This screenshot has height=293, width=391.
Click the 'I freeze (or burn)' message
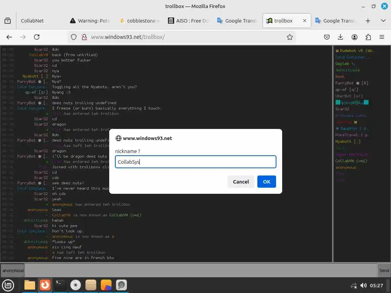[x=107, y=108]
